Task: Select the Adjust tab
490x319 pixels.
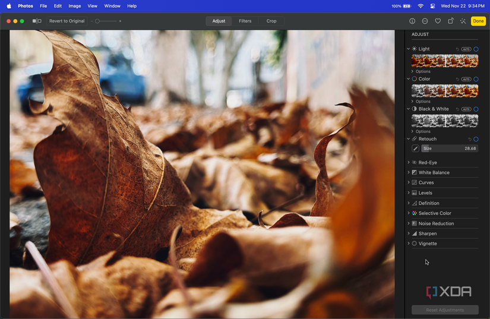Action: (x=219, y=21)
